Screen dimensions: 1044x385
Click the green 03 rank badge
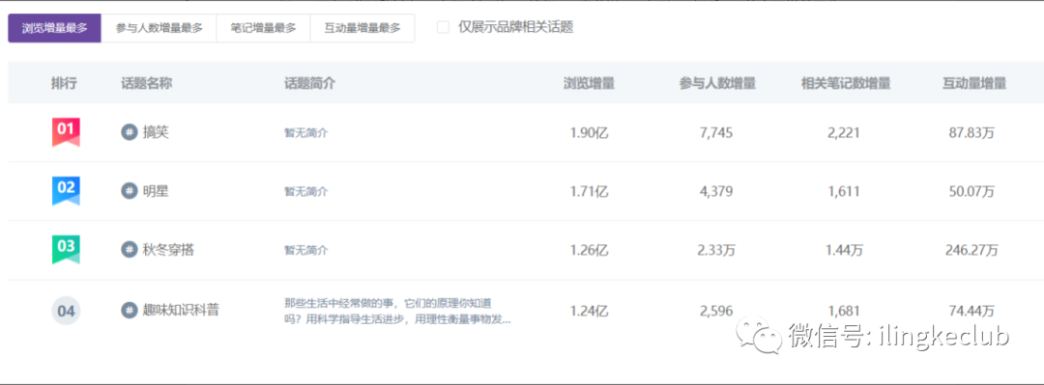click(66, 249)
